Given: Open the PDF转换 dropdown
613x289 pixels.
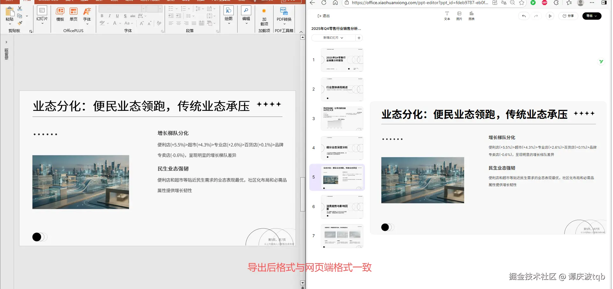Looking at the screenshot, I should [284, 24].
